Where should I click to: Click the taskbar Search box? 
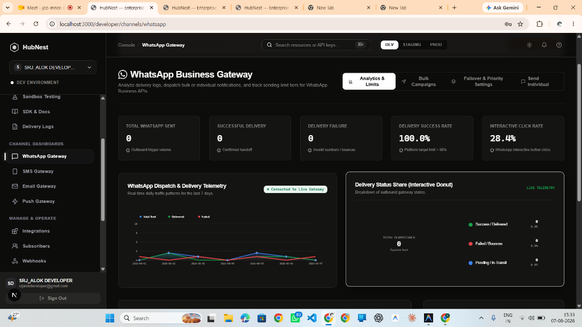(x=161, y=318)
